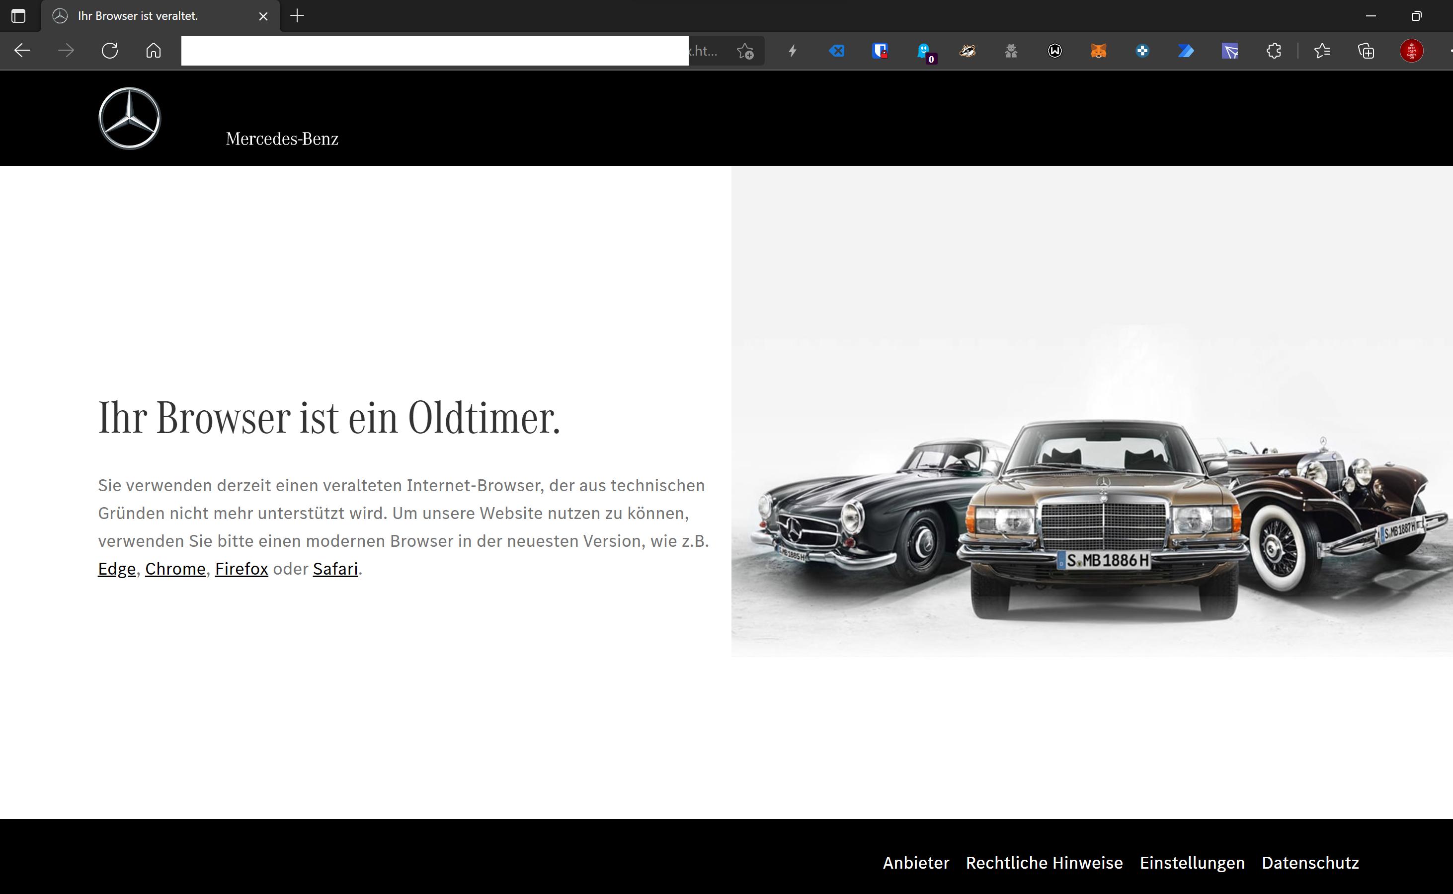The width and height of the screenshot is (1453, 894).
Task: Open the Ghostery ghost extension
Action: point(924,51)
